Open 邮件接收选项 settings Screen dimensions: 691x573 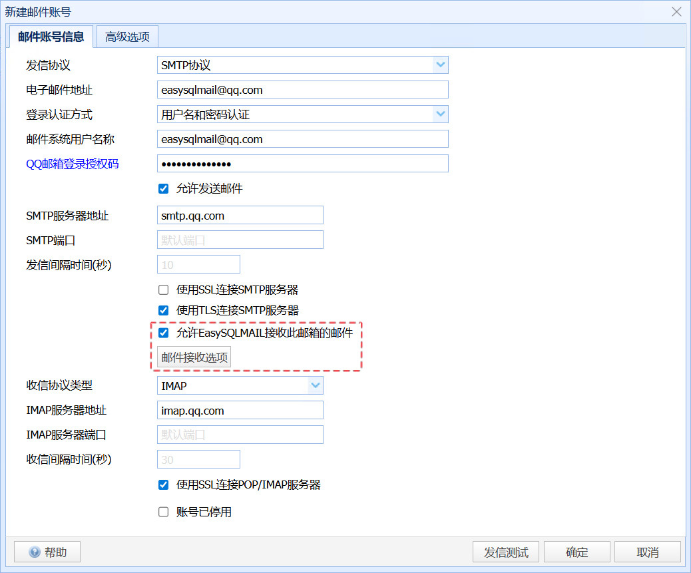pos(192,357)
